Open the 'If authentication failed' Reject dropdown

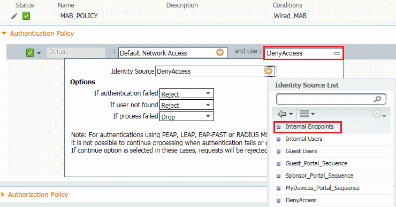click(x=208, y=93)
